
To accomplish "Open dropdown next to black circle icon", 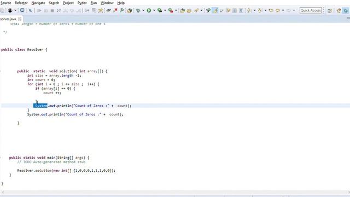I will [15, 10].
